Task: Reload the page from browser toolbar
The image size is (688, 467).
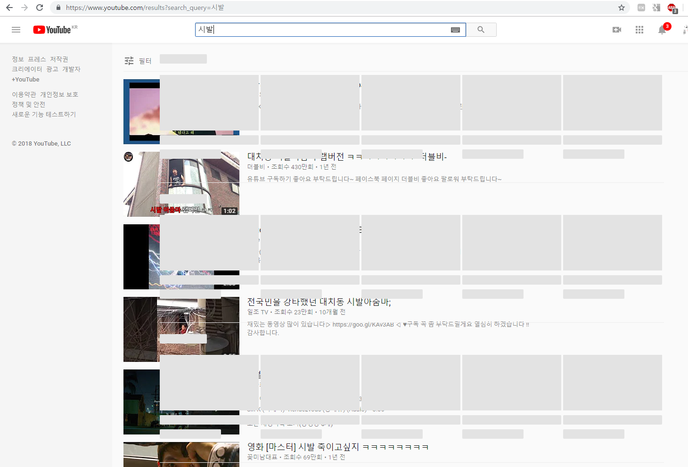Action: [x=40, y=8]
